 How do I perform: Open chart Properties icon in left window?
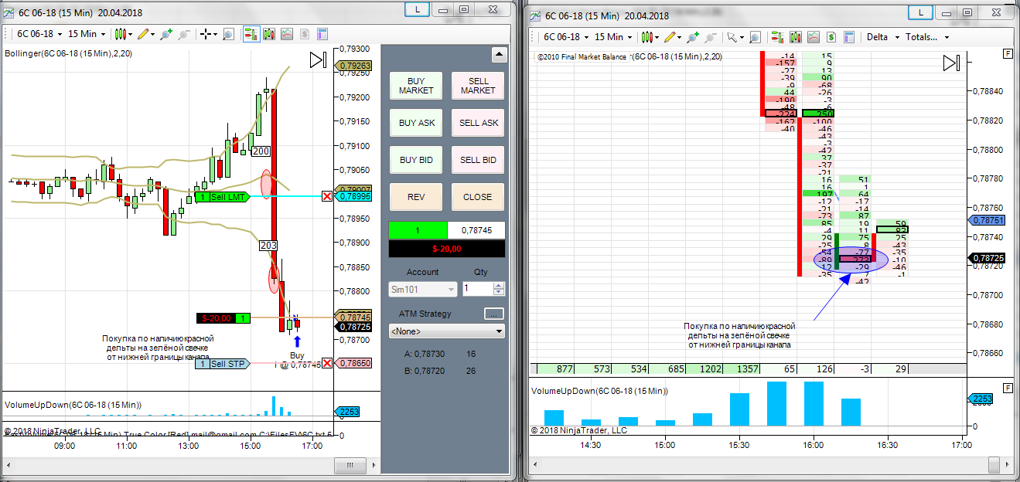click(x=322, y=34)
